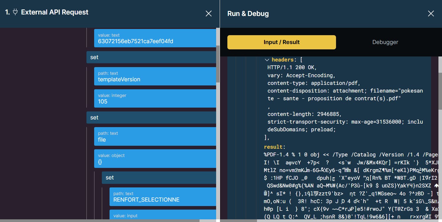Image resolution: width=442 pixels, height=222 pixels.
Task: Click the Run & Debug panel title
Action: 248,14
